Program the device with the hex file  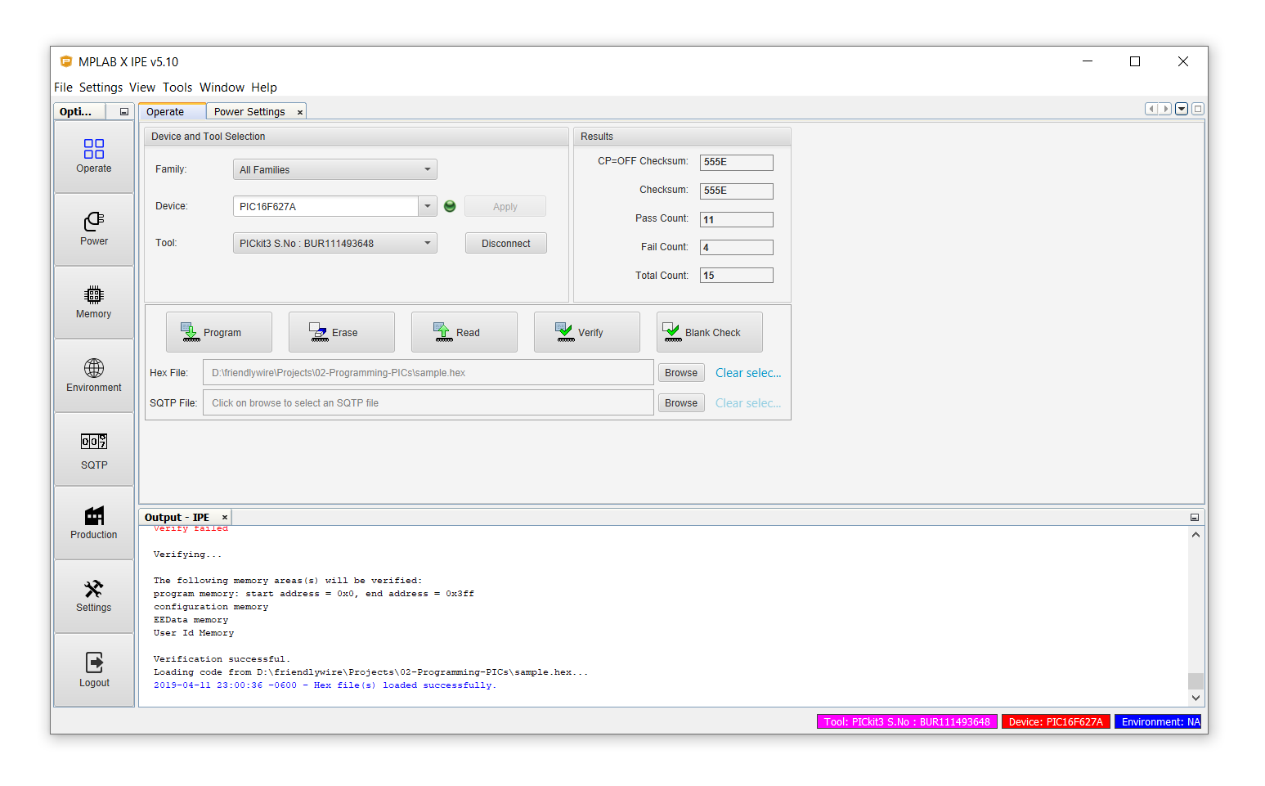(x=219, y=332)
